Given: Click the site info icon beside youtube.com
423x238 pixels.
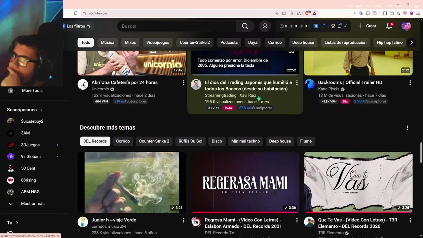Looking at the screenshot, I should [x=84, y=13].
